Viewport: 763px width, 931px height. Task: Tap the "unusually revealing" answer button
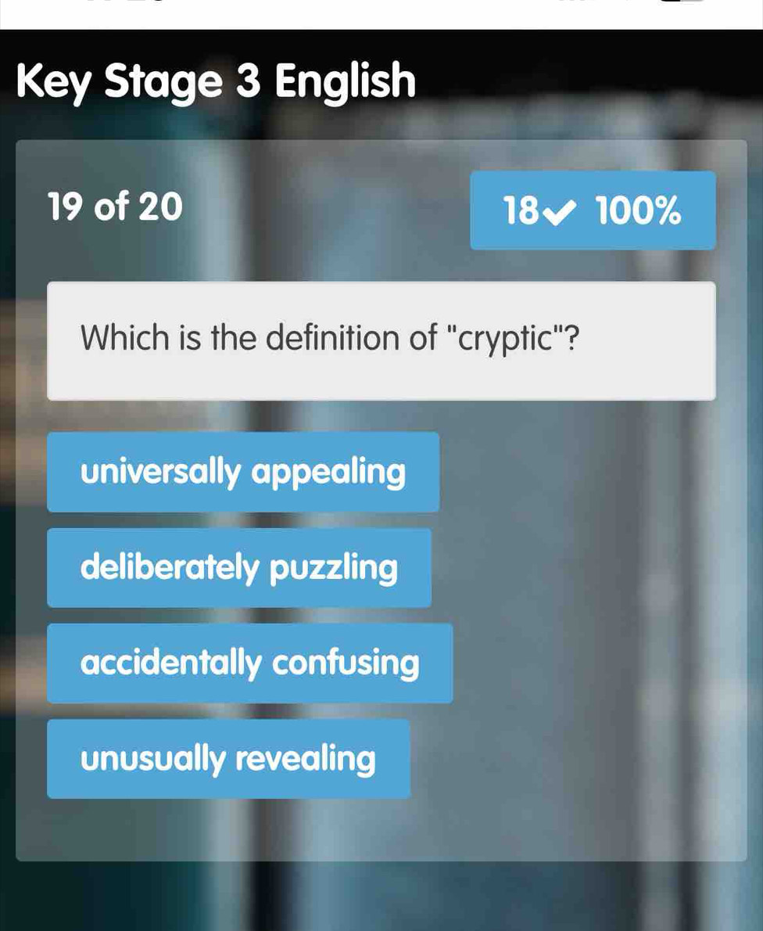pos(228,759)
